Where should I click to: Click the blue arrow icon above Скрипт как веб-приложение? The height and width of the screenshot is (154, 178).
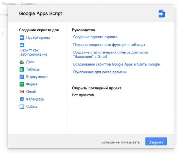(22, 45)
